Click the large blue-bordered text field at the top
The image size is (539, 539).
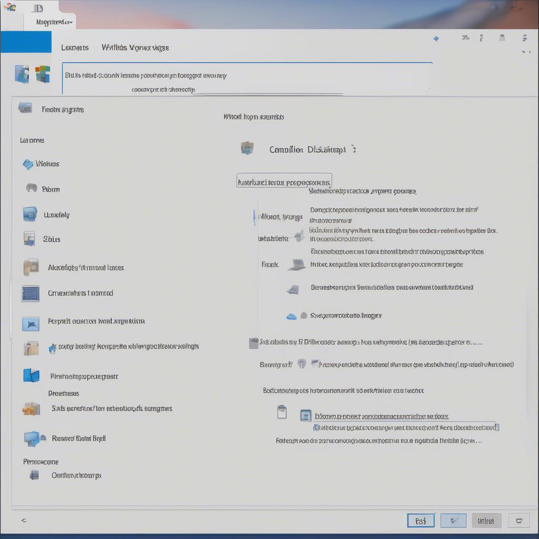pyautogui.click(x=247, y=78)
